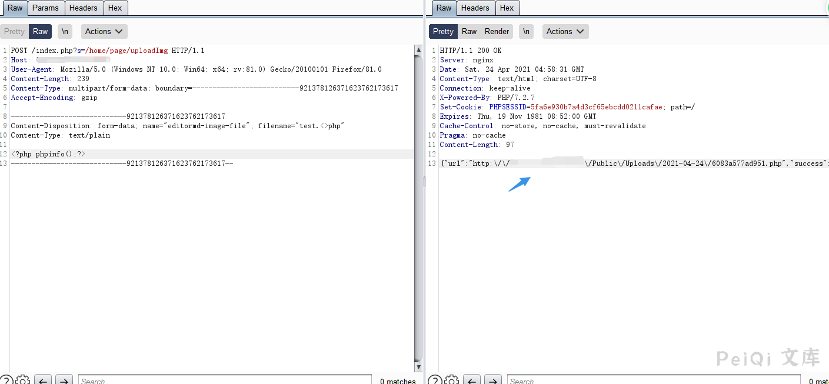829x384 pixels.
Task: Click the Host header line in request
Action: click(61, 60)
